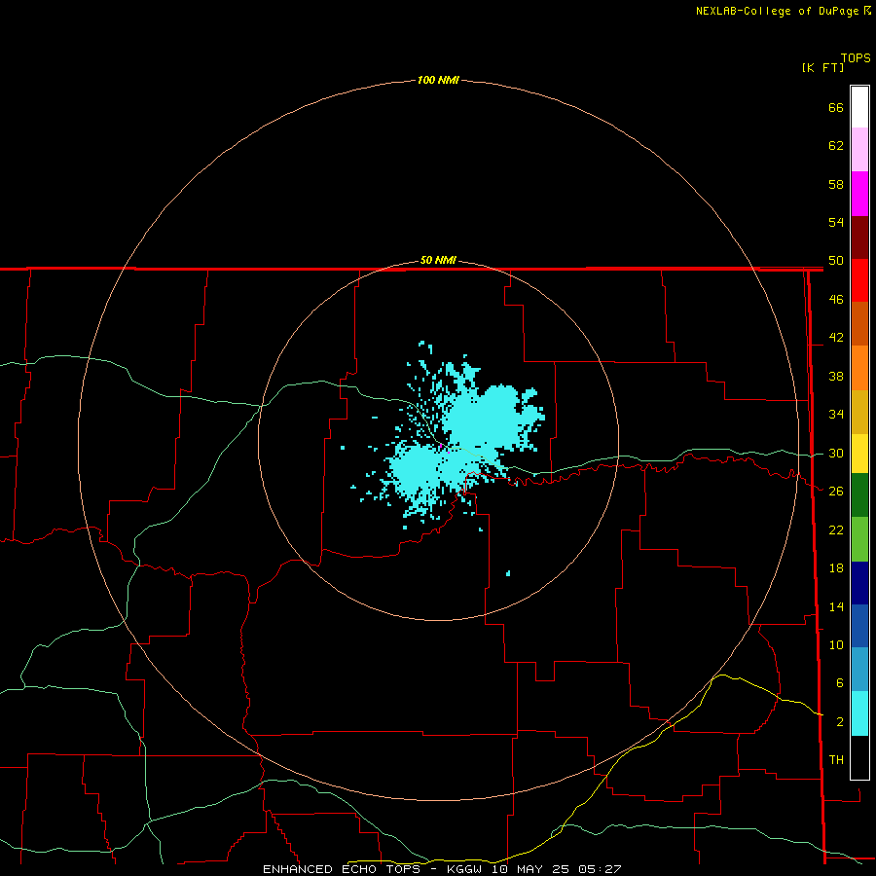Screen dimensions: 876x876
Task: Click the 30 scale label
Action: click(x=836, y=453)
